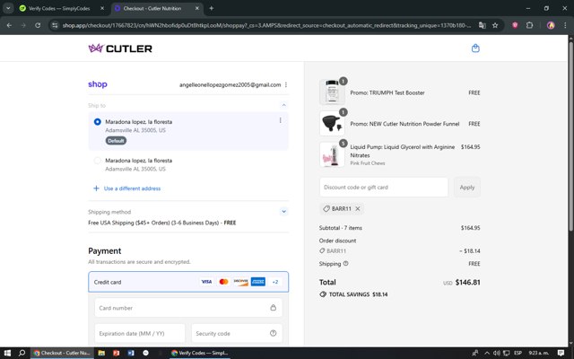Show security code help icon
574x359 pixels.
[x=273, y=333]
